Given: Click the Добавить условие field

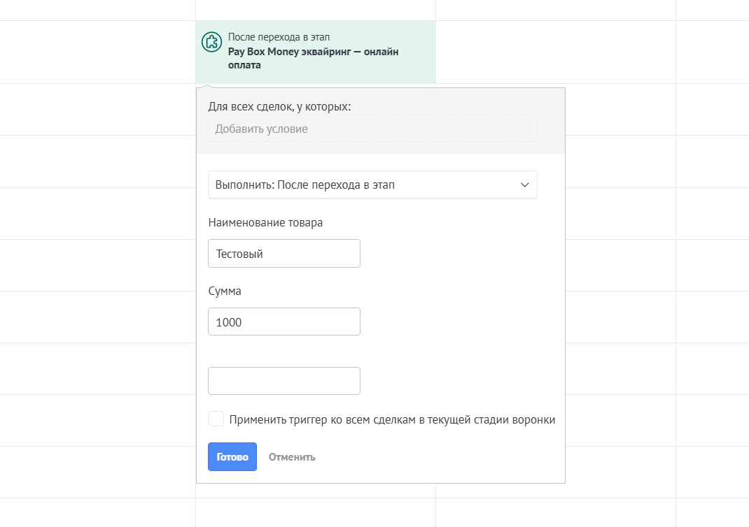Looking at the screenshot, I should (372, 129).
